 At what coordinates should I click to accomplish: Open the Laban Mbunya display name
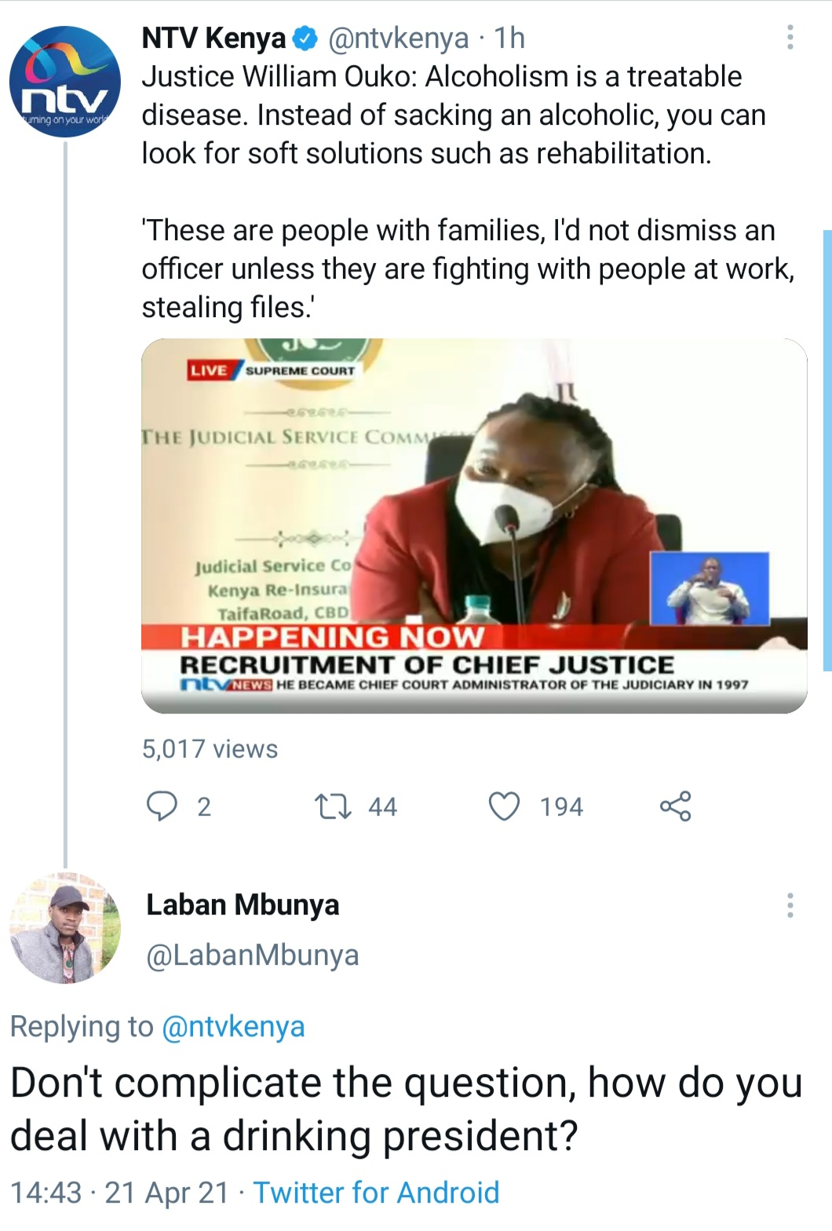[x=243, y=904]
